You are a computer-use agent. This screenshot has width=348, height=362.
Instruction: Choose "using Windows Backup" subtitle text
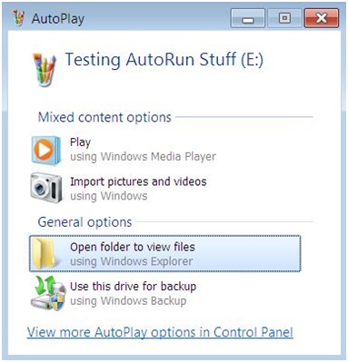tap(128, 300)
